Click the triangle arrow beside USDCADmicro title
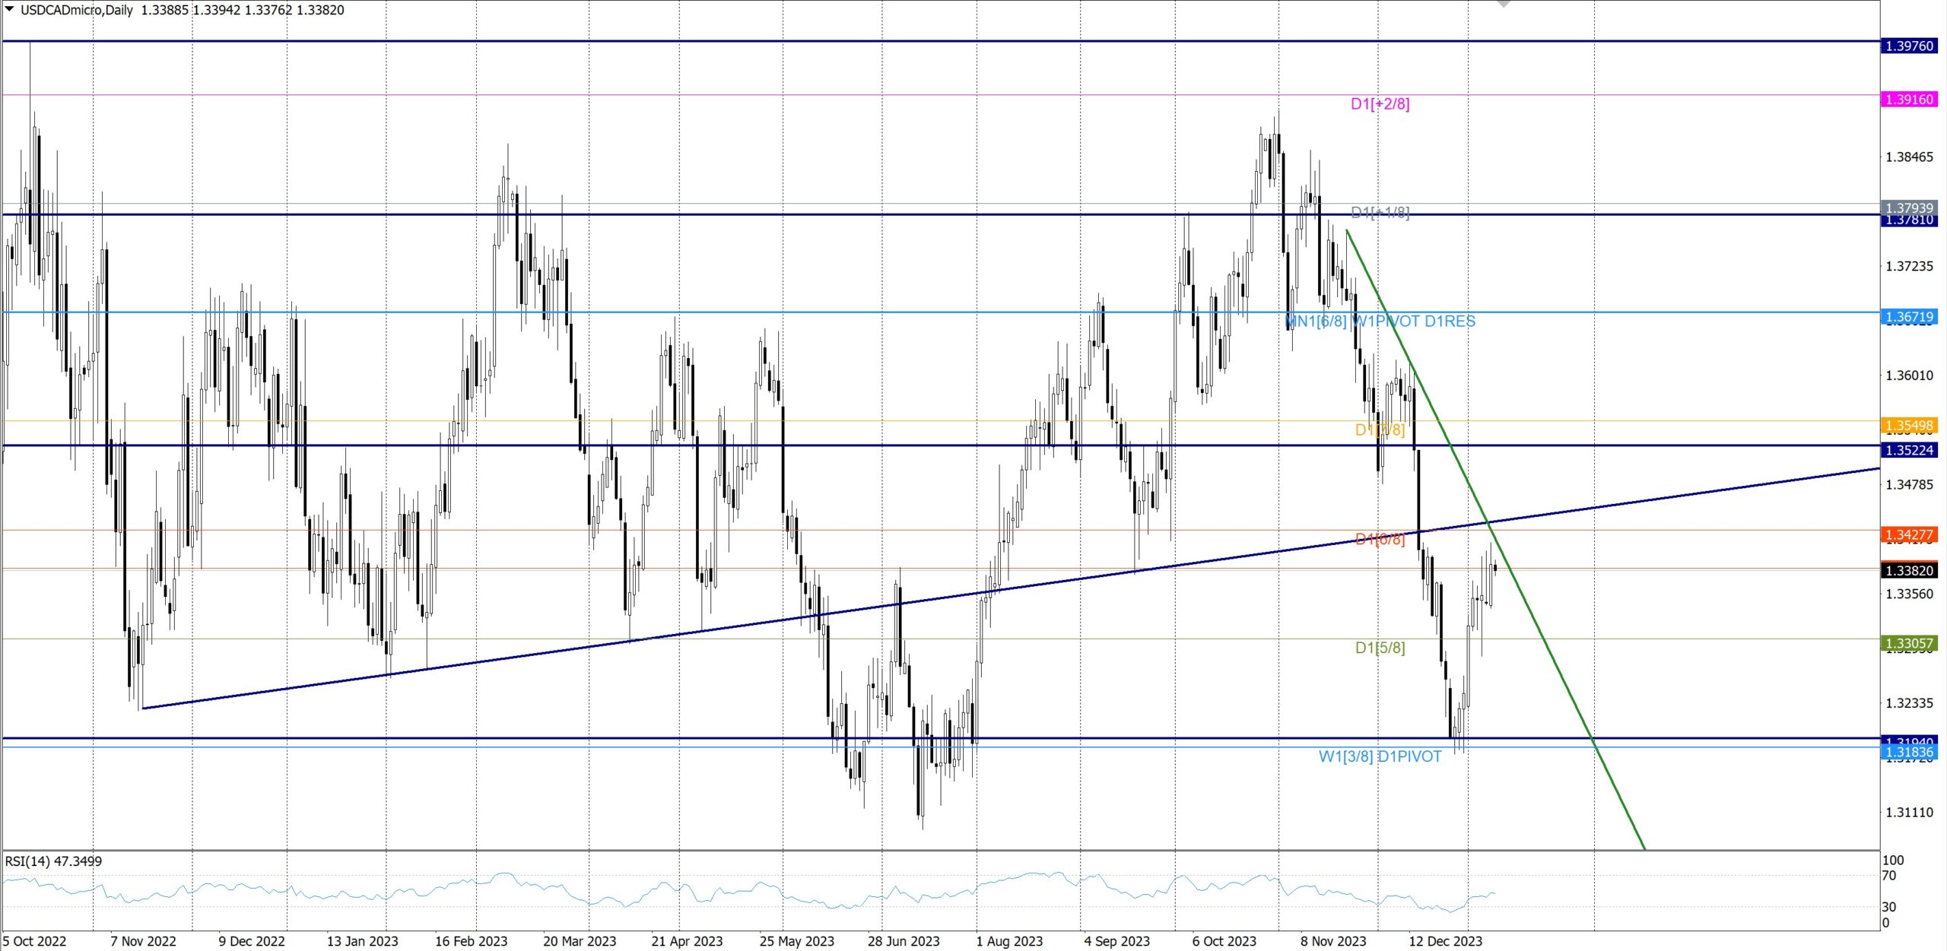 [x=9, y=9]
